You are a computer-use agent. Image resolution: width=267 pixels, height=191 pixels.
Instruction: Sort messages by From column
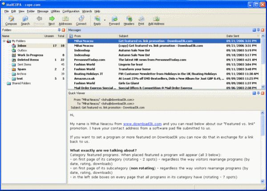[95, 36]
